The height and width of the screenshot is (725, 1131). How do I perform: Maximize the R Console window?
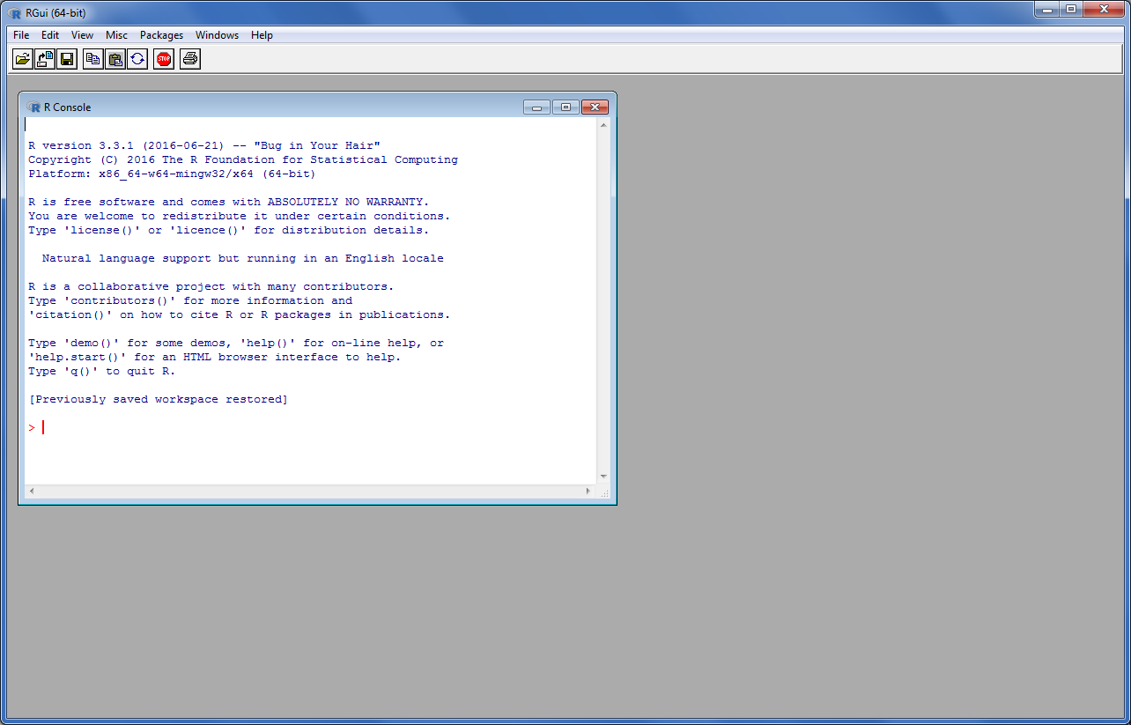coord(565,107)
